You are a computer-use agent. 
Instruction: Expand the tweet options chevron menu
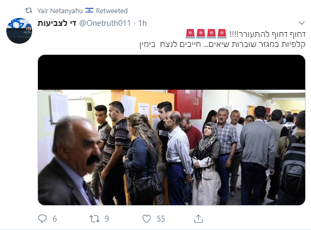point(302,23)
